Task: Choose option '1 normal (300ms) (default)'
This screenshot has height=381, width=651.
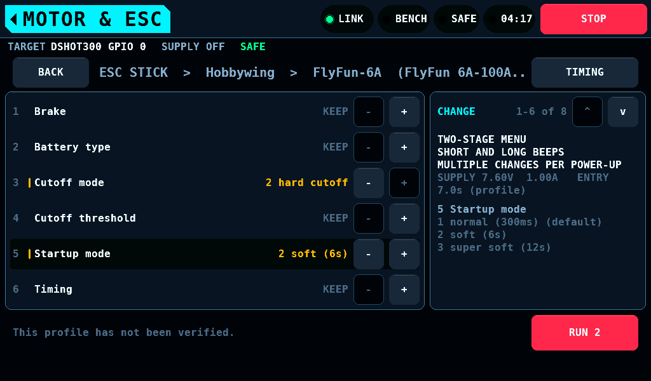Action: [519, 222]
